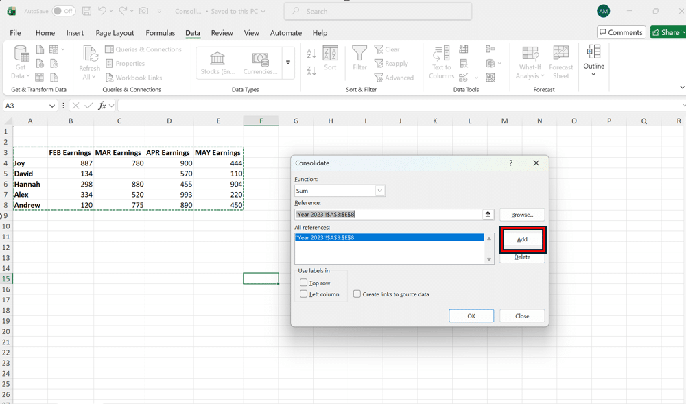The width and height of the screenshot is (686, 404).
Task: Expand the Name Box dropdown
Action: click(x=52, y=106)
